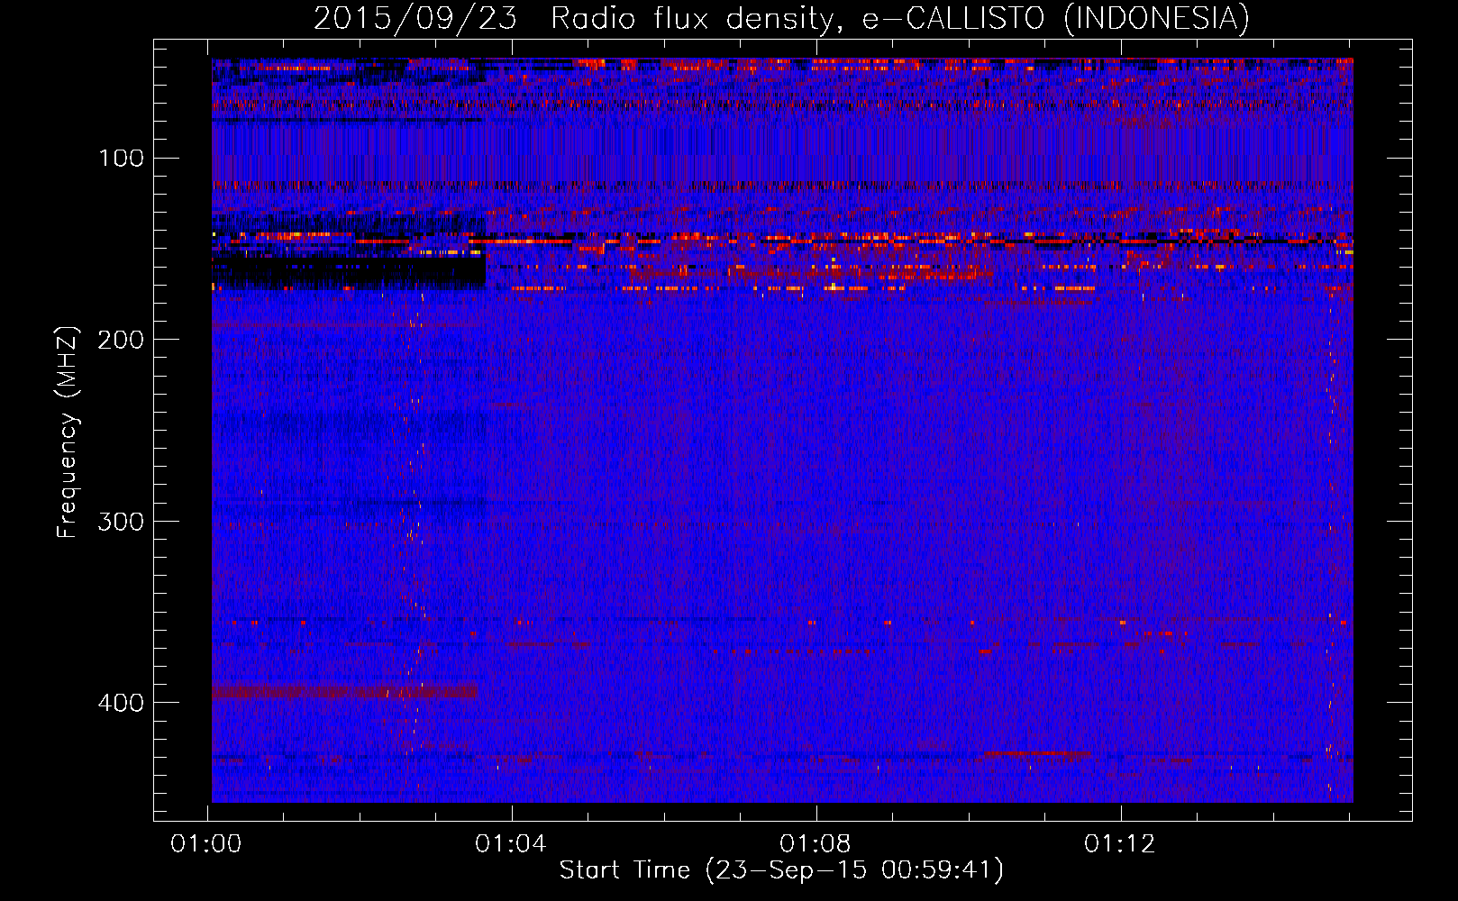Viewport: 1458px width, 901px height.
Task: Click the plot title with date 2015/09/23
Action: 781,18
